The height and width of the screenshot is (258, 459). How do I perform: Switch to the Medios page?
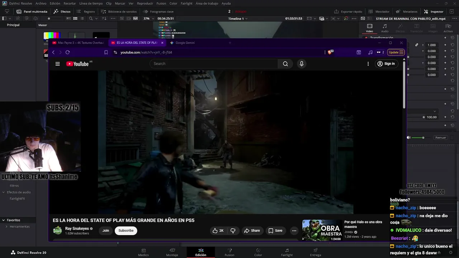(143, 252)
